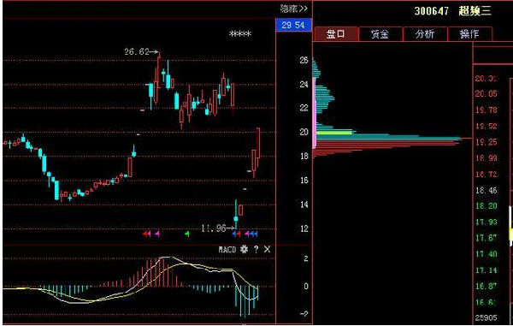
Task: Collapse side panel with 隐藏>> button
Action: tap(293, 9)
